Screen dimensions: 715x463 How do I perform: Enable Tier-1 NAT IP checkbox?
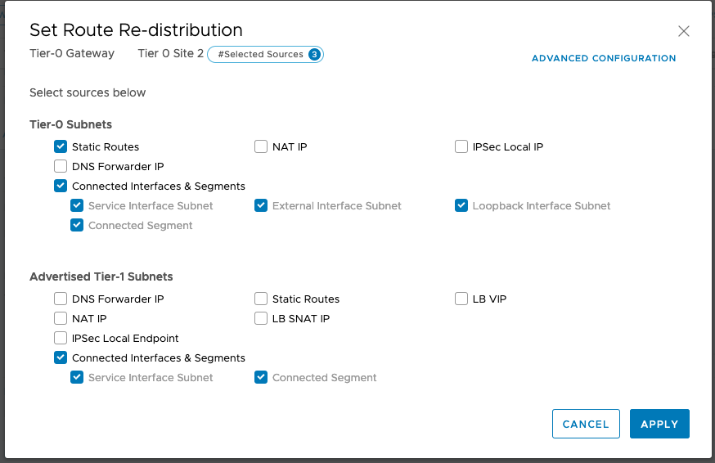61,319
